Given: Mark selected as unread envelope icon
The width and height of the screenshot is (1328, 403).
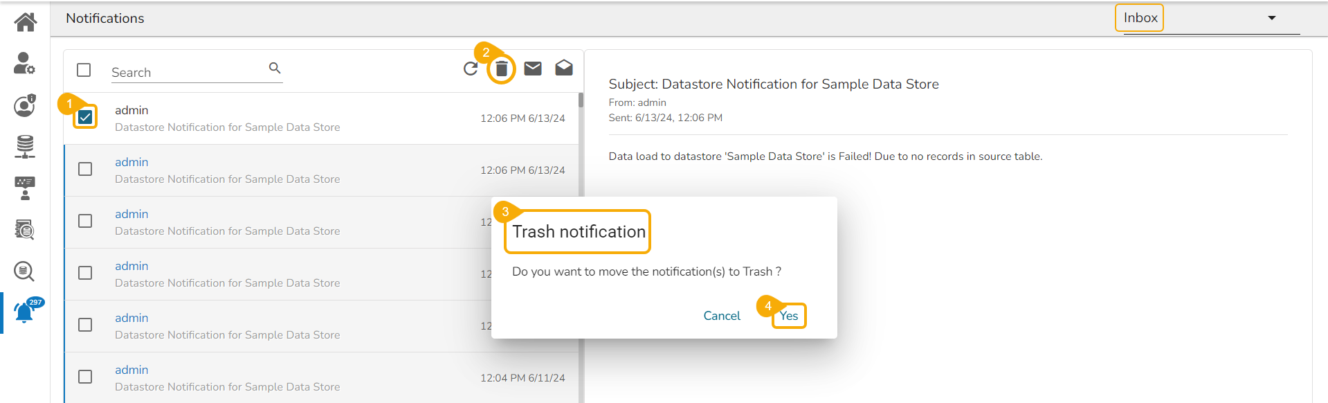Looking at the screenshot, I should coord(533,69).
